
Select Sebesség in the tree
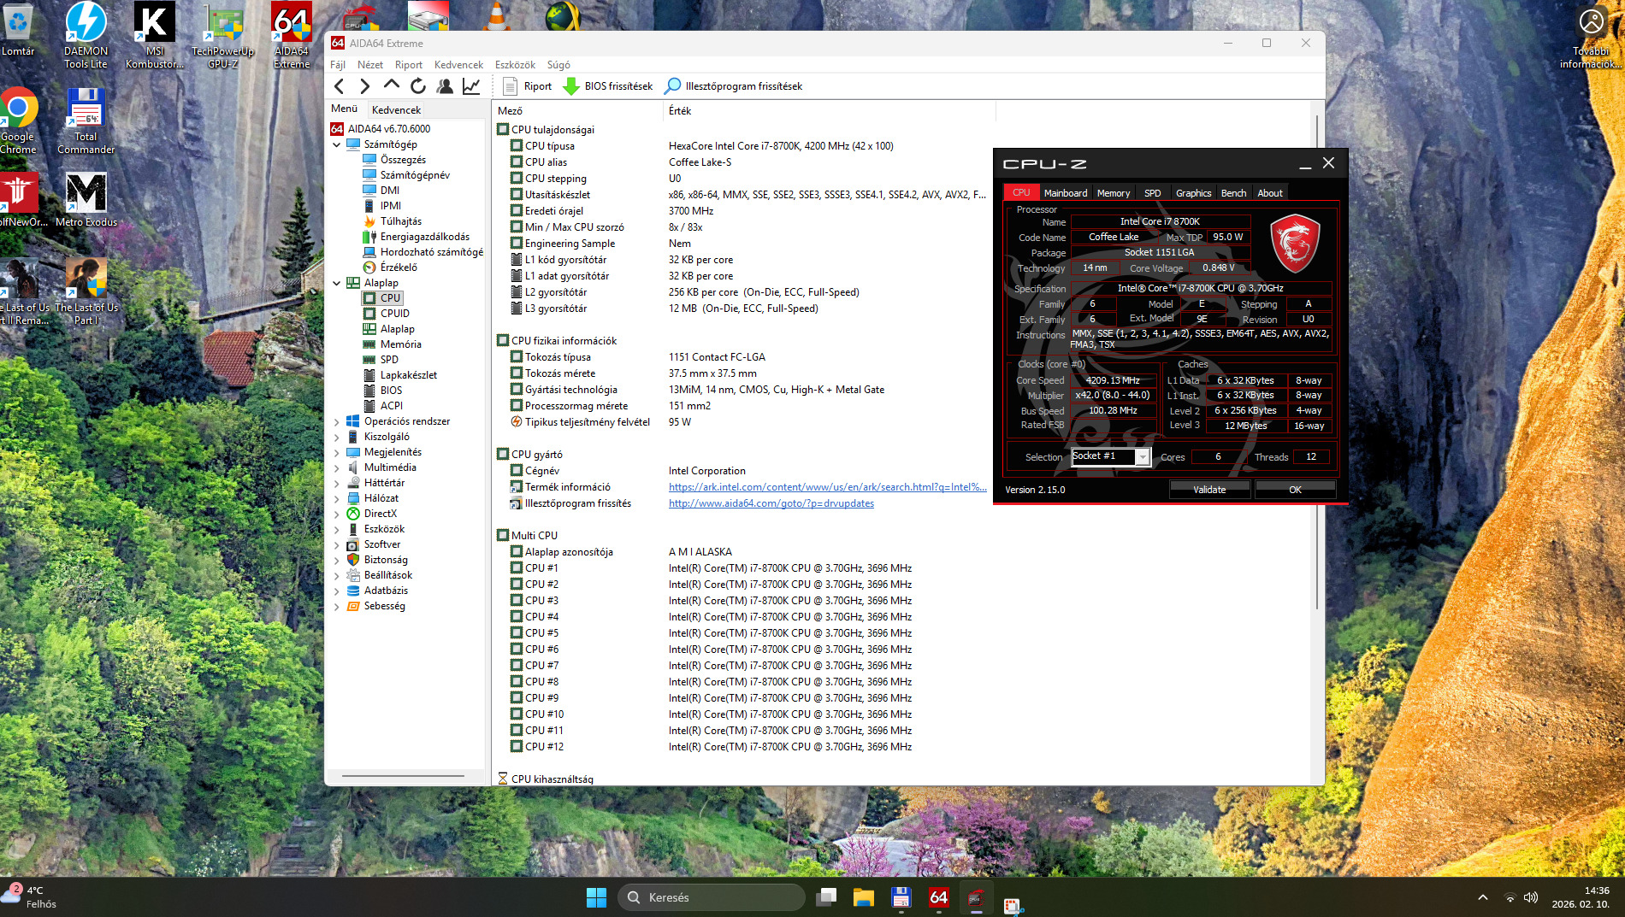[385, 606]
